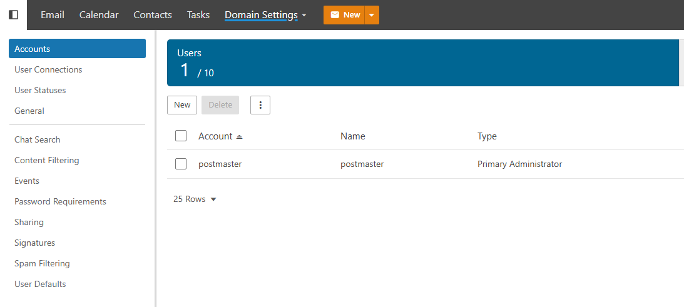Click the New account button
Screen dimensions: 684x307
pos(182,105)
